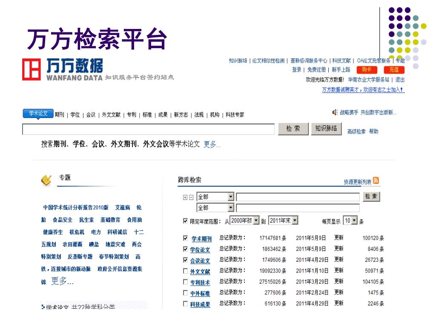The image size is (436, 327).
Task: Click the speaker announcement icon
Action: tap(335, 112)
